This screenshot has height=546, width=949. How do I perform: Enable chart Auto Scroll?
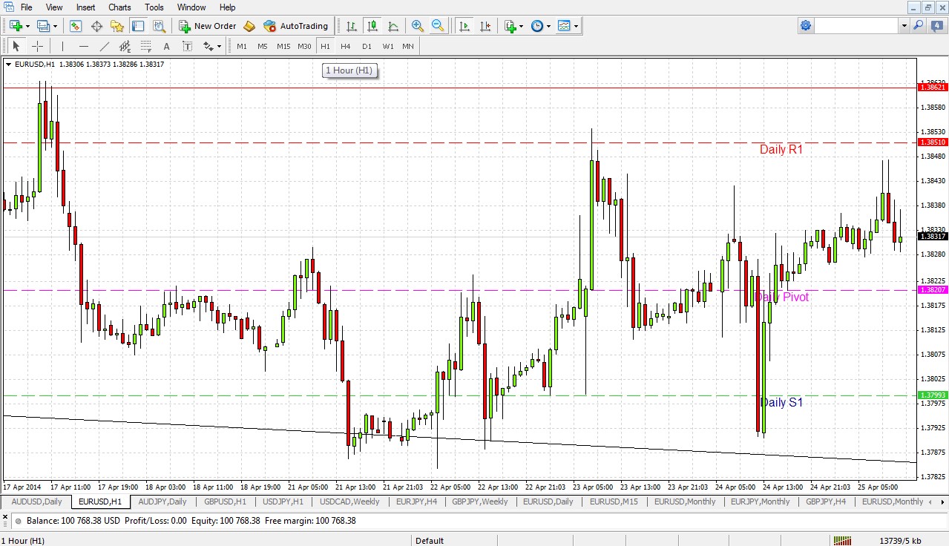tap(465, 26)
